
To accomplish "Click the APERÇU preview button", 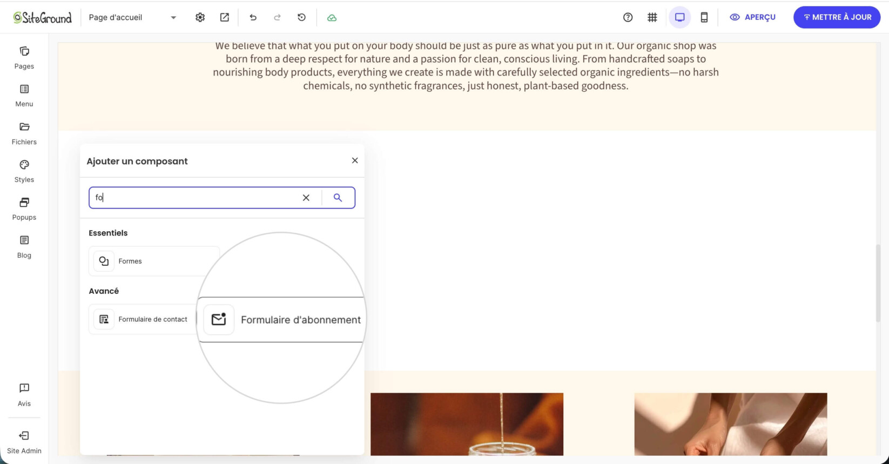I will 752,17.
